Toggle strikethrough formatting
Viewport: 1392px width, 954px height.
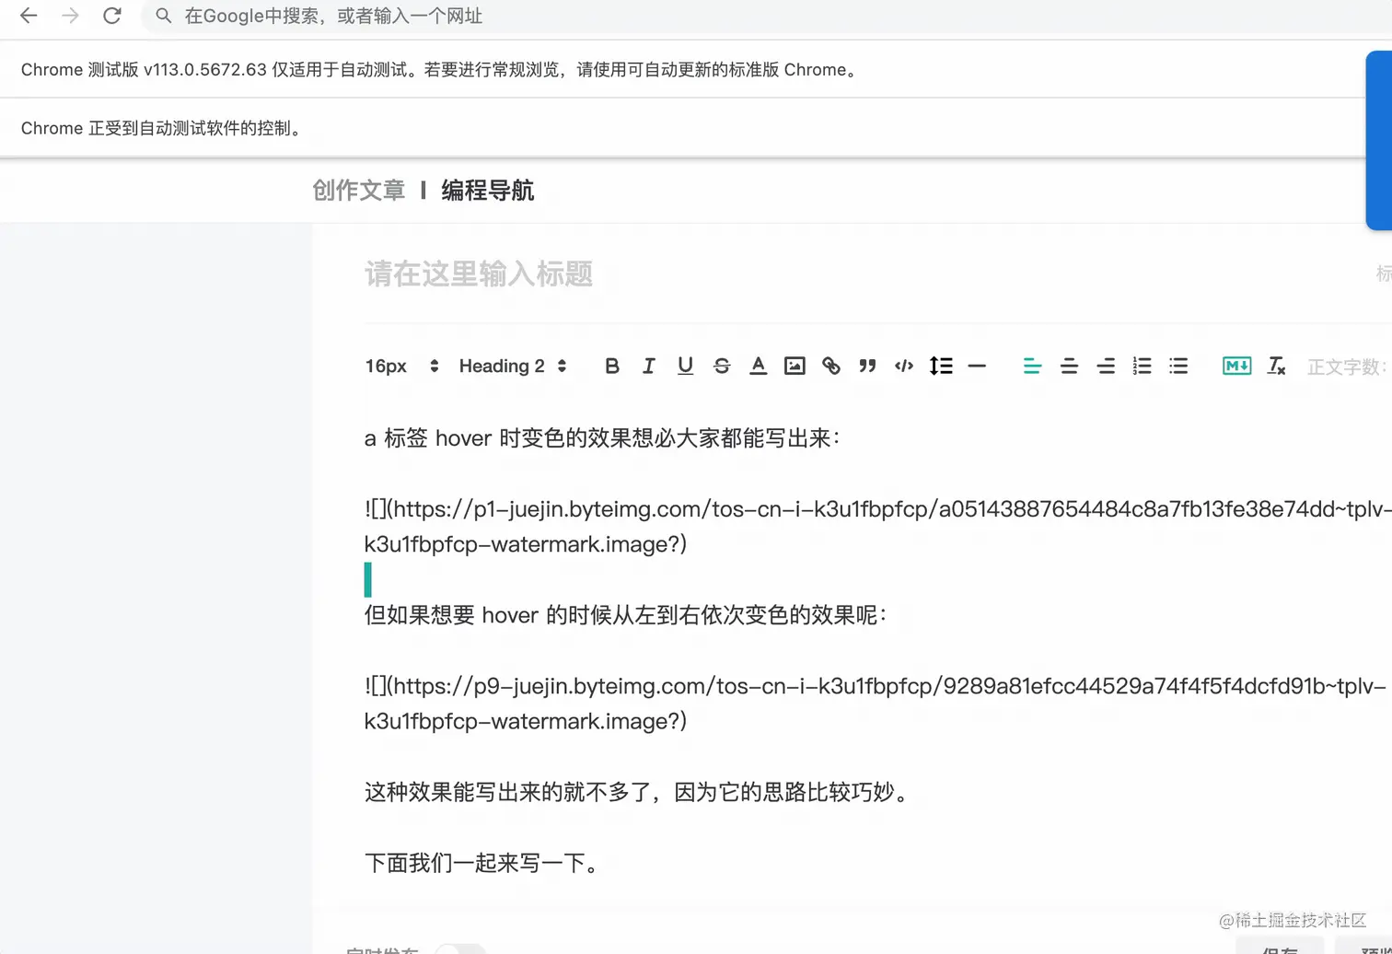point(722,366)
